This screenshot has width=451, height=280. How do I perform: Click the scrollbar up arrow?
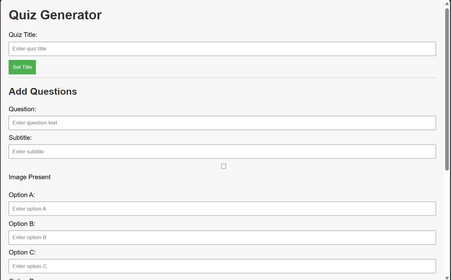(447, 3)
